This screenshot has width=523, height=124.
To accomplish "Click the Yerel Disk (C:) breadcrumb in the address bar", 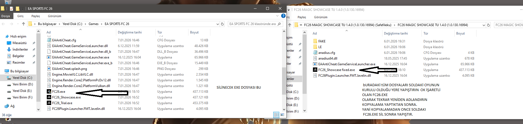I will pyautogui.click(x=72, y=24).
